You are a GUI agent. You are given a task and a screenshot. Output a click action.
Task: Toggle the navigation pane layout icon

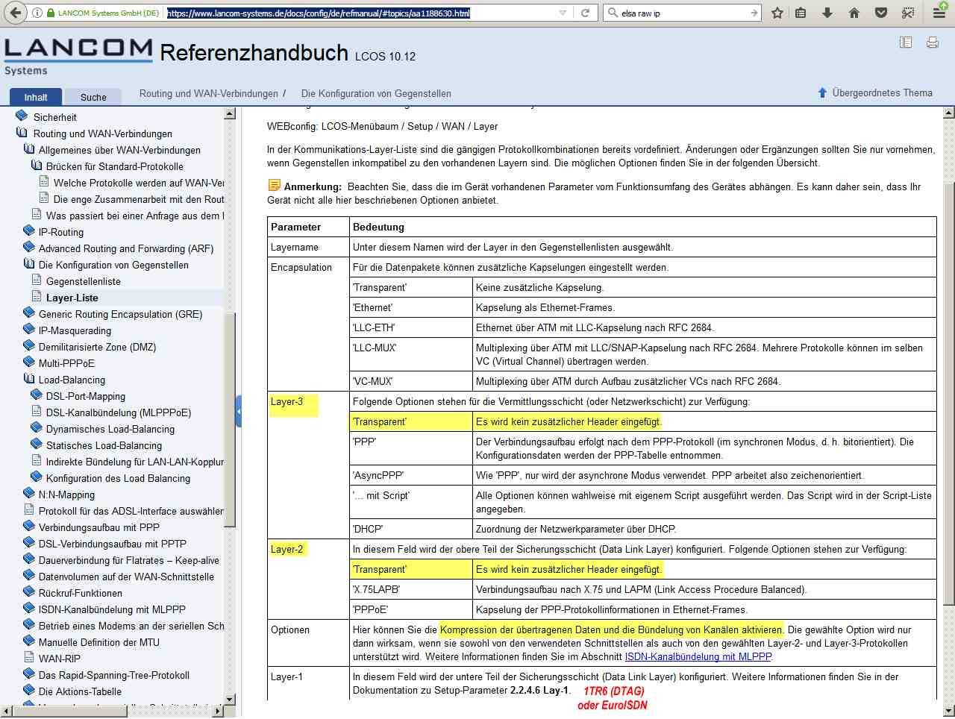pyautogui.click(x=906, y=43)
